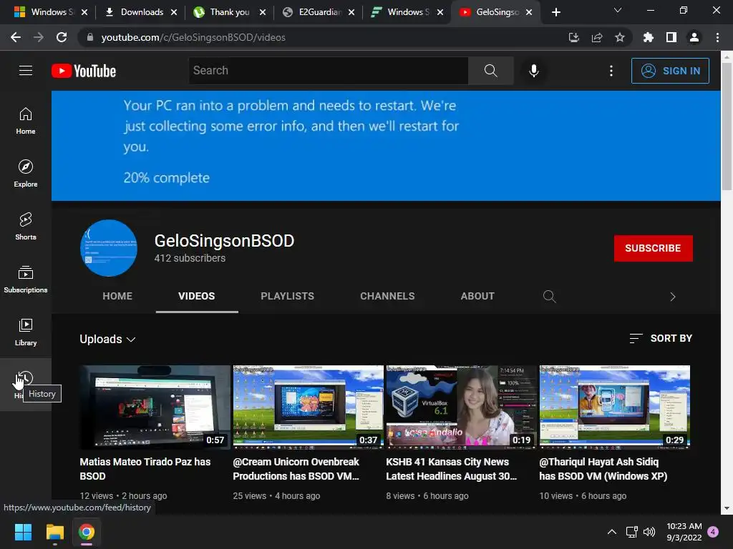733x549 pixels.
Task: Bookmark this page with star icon
Action: (x=619, y=37)
